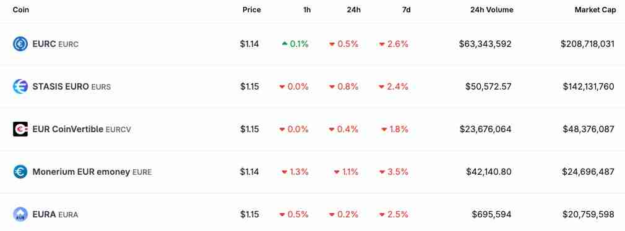
Task: Click the EUR CoinVertible logo icon
Action: (20, 129)
